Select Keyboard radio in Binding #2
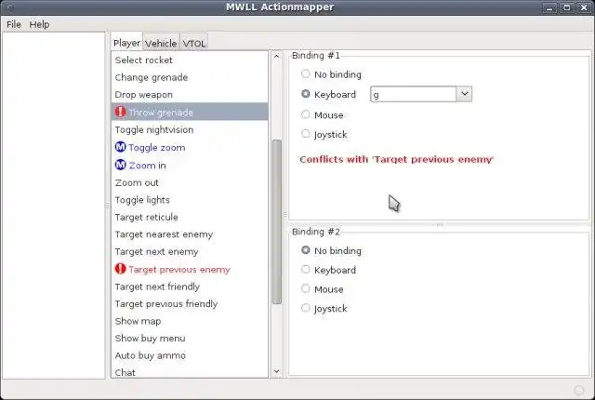 tap(306, 270)
